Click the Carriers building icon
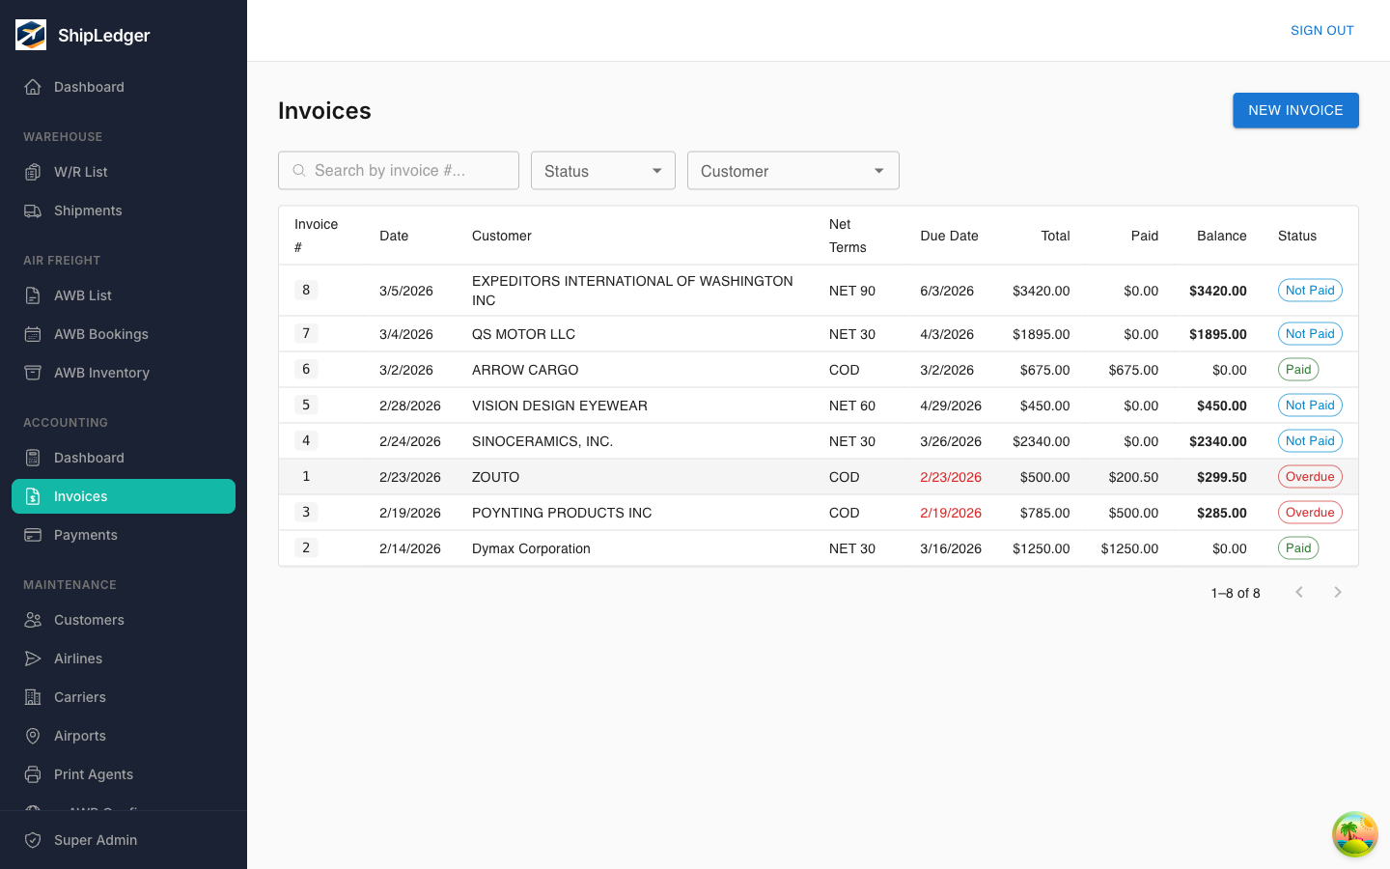The width and height of the screenshot is (1390, 869). point(33,697)
